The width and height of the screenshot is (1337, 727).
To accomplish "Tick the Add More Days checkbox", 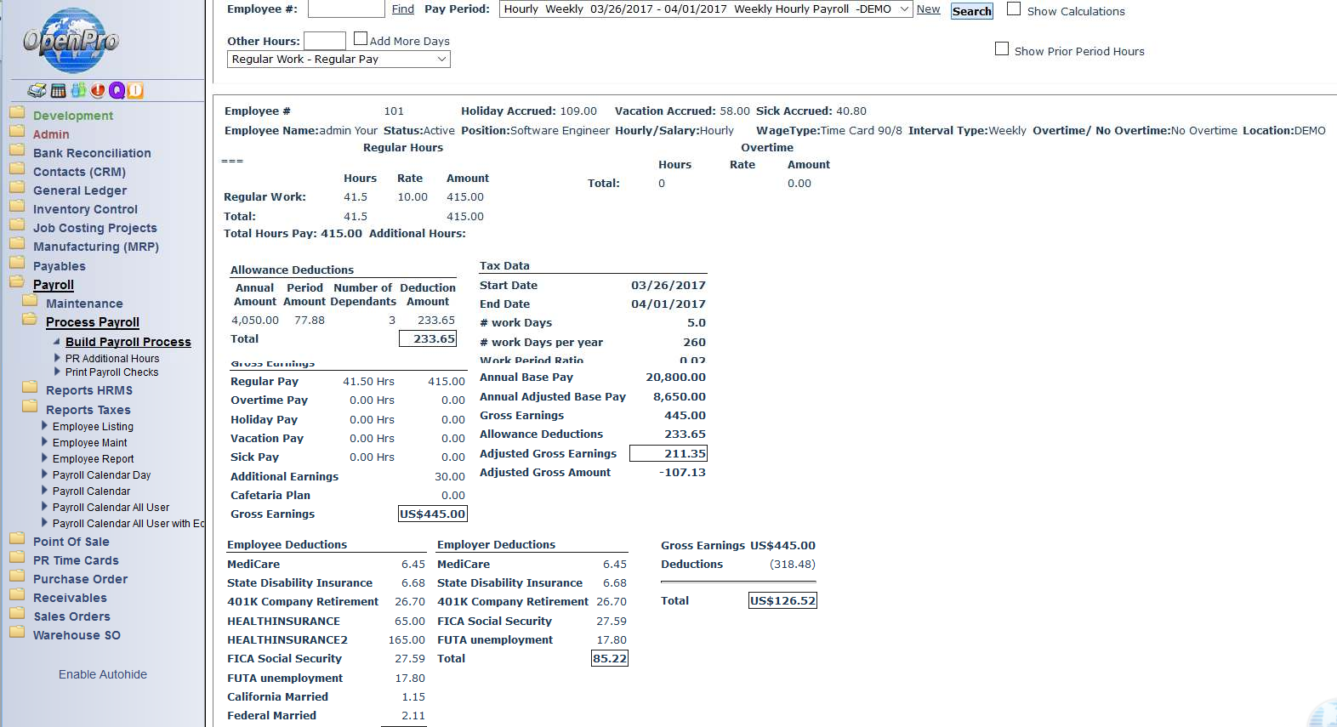I will [x=361, y=39].
